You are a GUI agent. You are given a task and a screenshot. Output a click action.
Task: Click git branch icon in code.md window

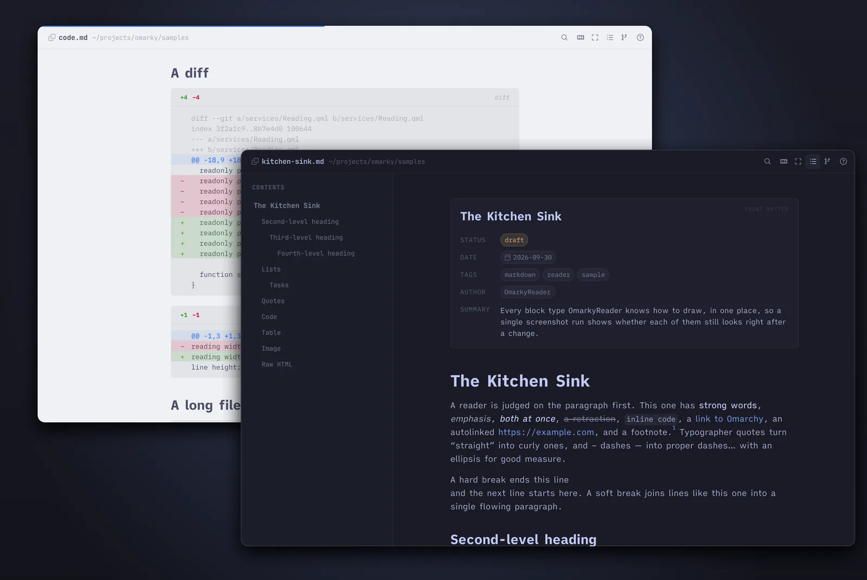coord(624,37)
